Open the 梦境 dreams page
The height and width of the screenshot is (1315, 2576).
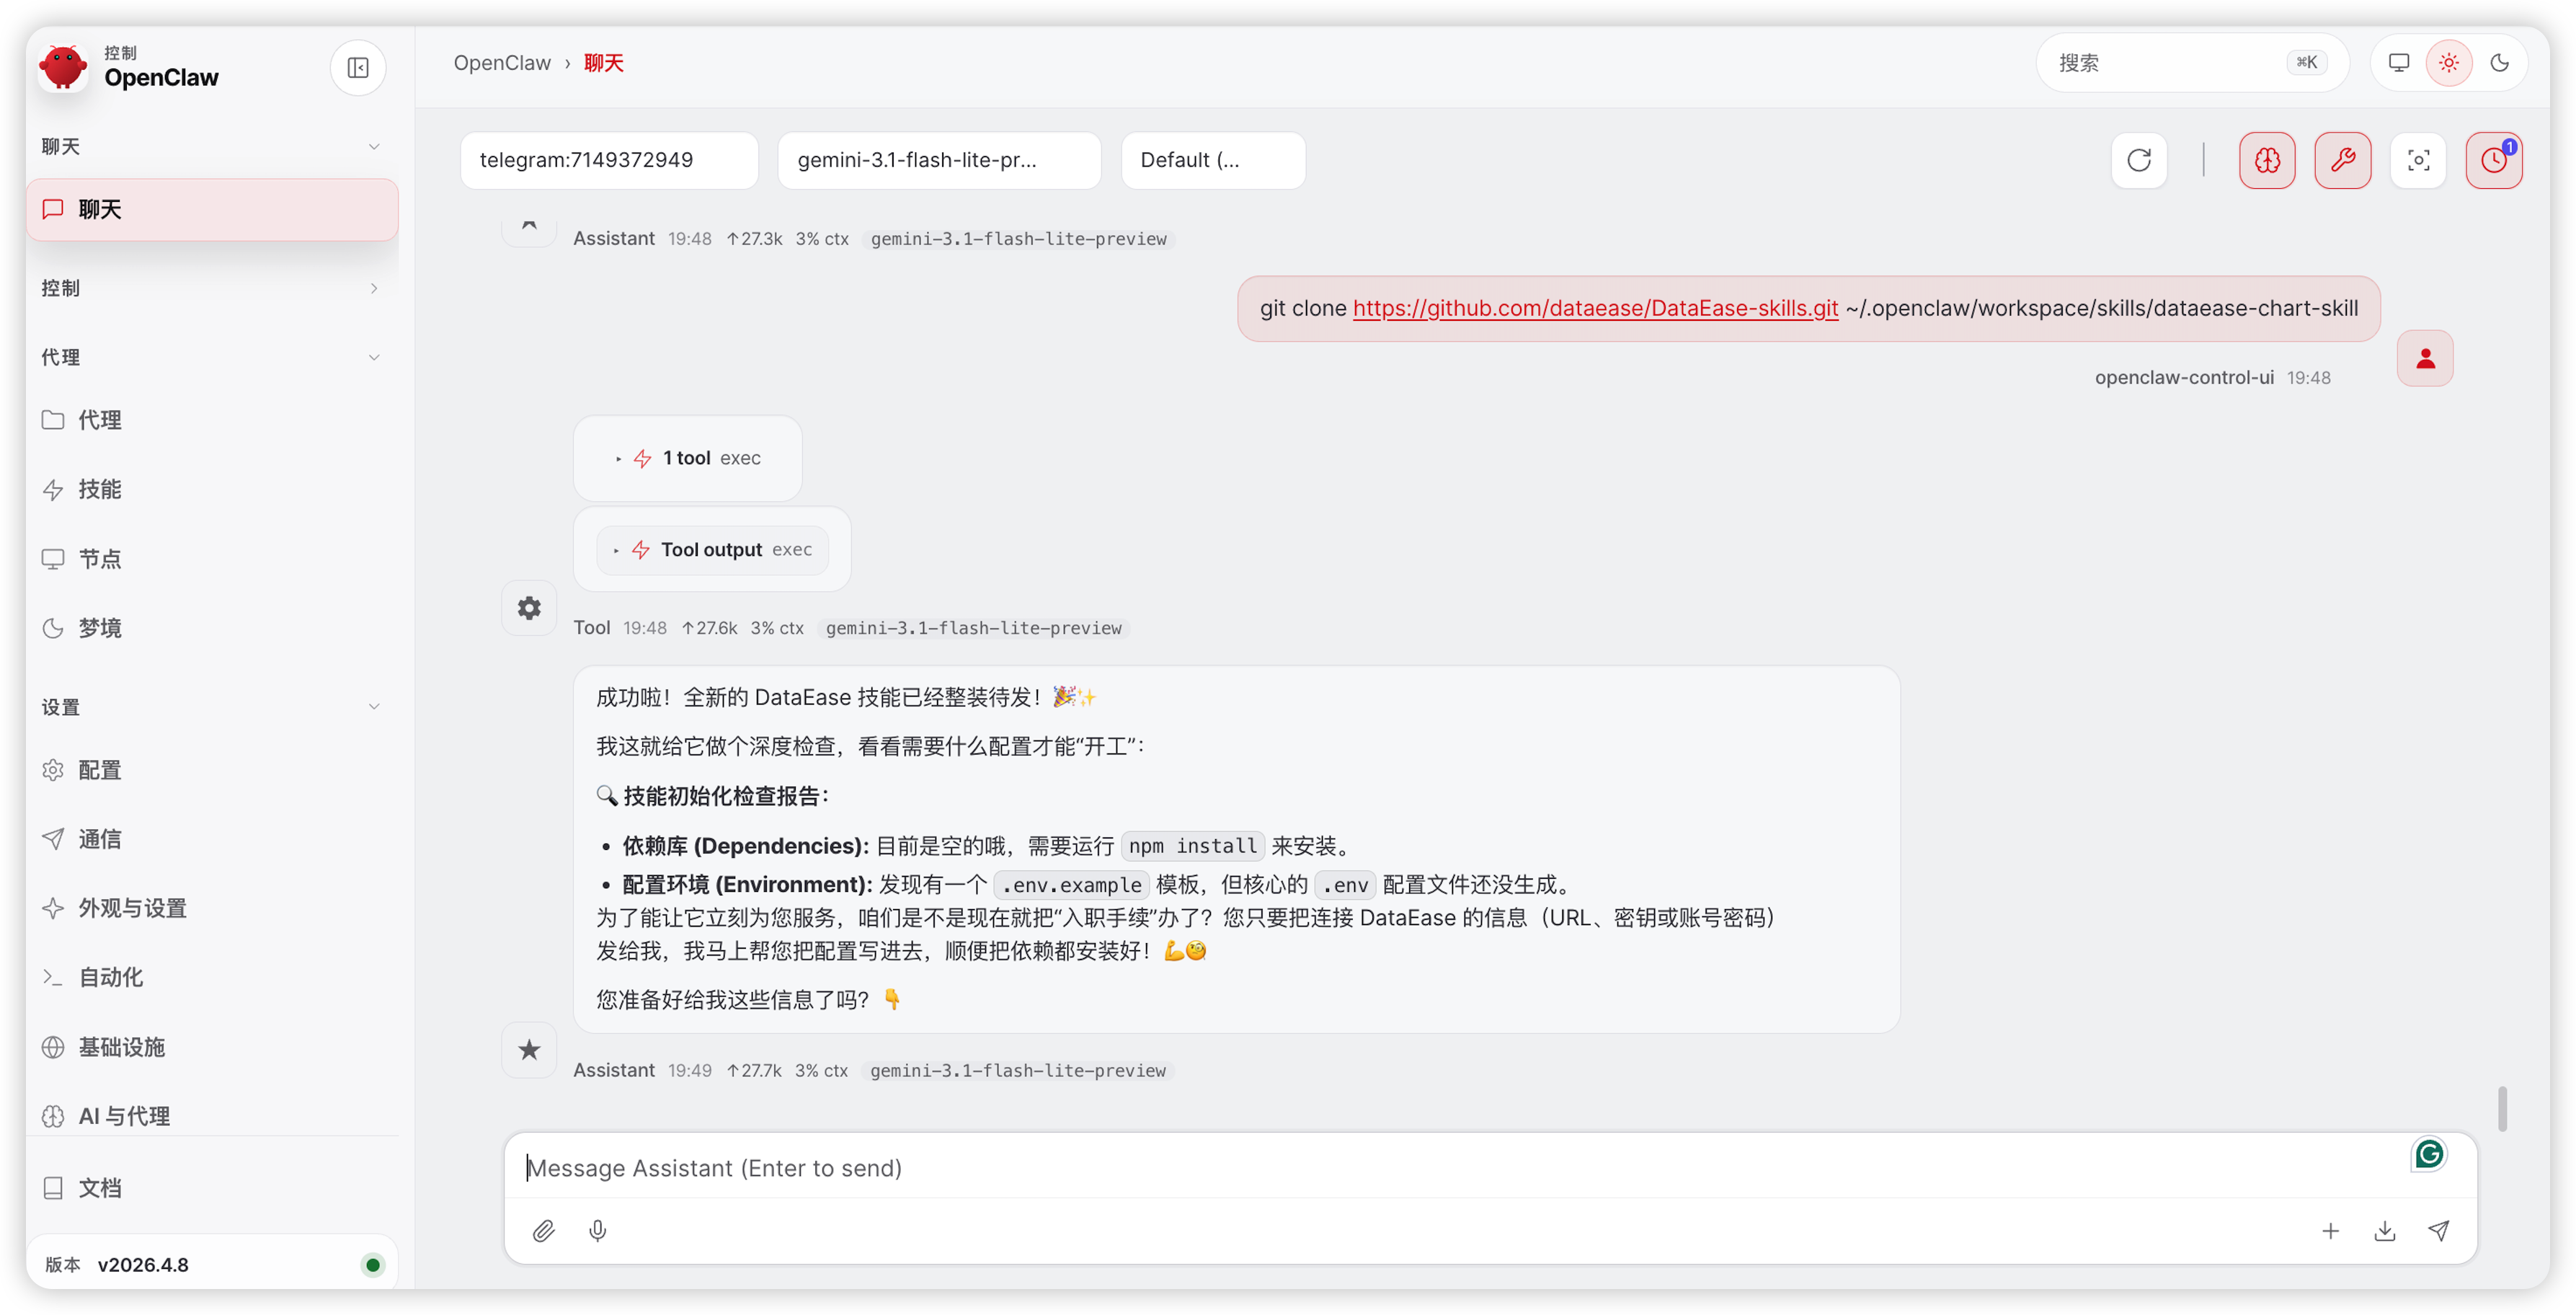(x=212, y=628)
